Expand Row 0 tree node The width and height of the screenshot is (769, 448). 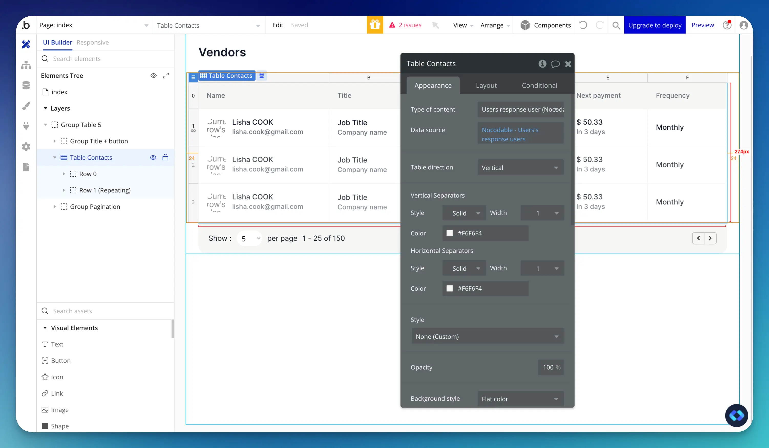pyautogui.click(x=64, y=174)
